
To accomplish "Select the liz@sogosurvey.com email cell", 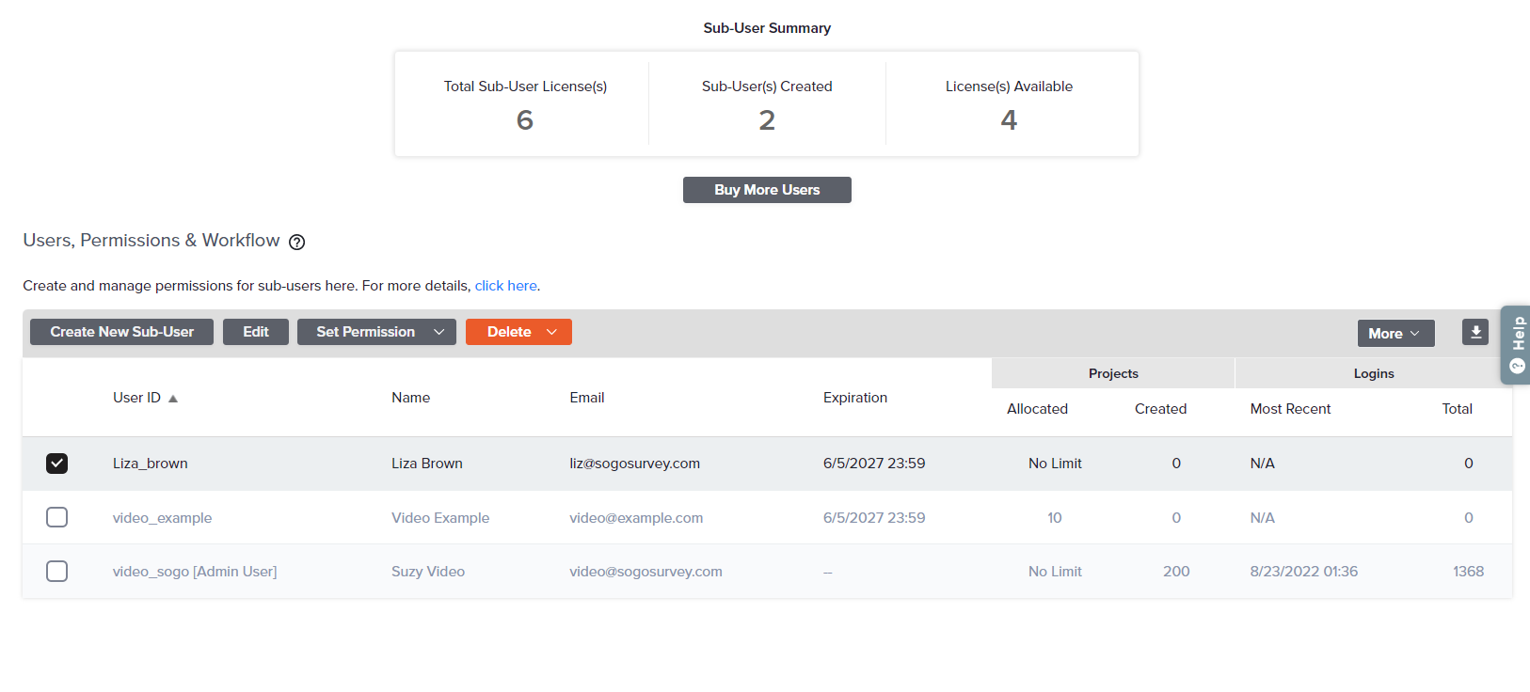I will tap(634, 464).
